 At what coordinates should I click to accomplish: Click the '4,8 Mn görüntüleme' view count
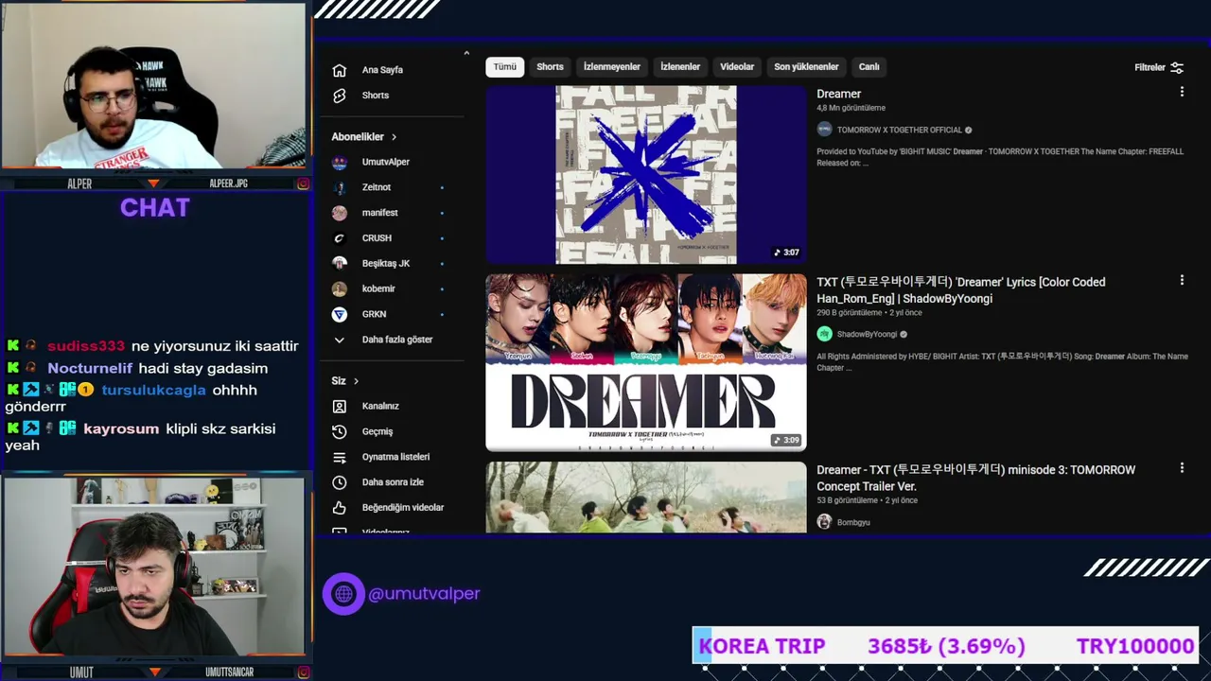point(851,108)
